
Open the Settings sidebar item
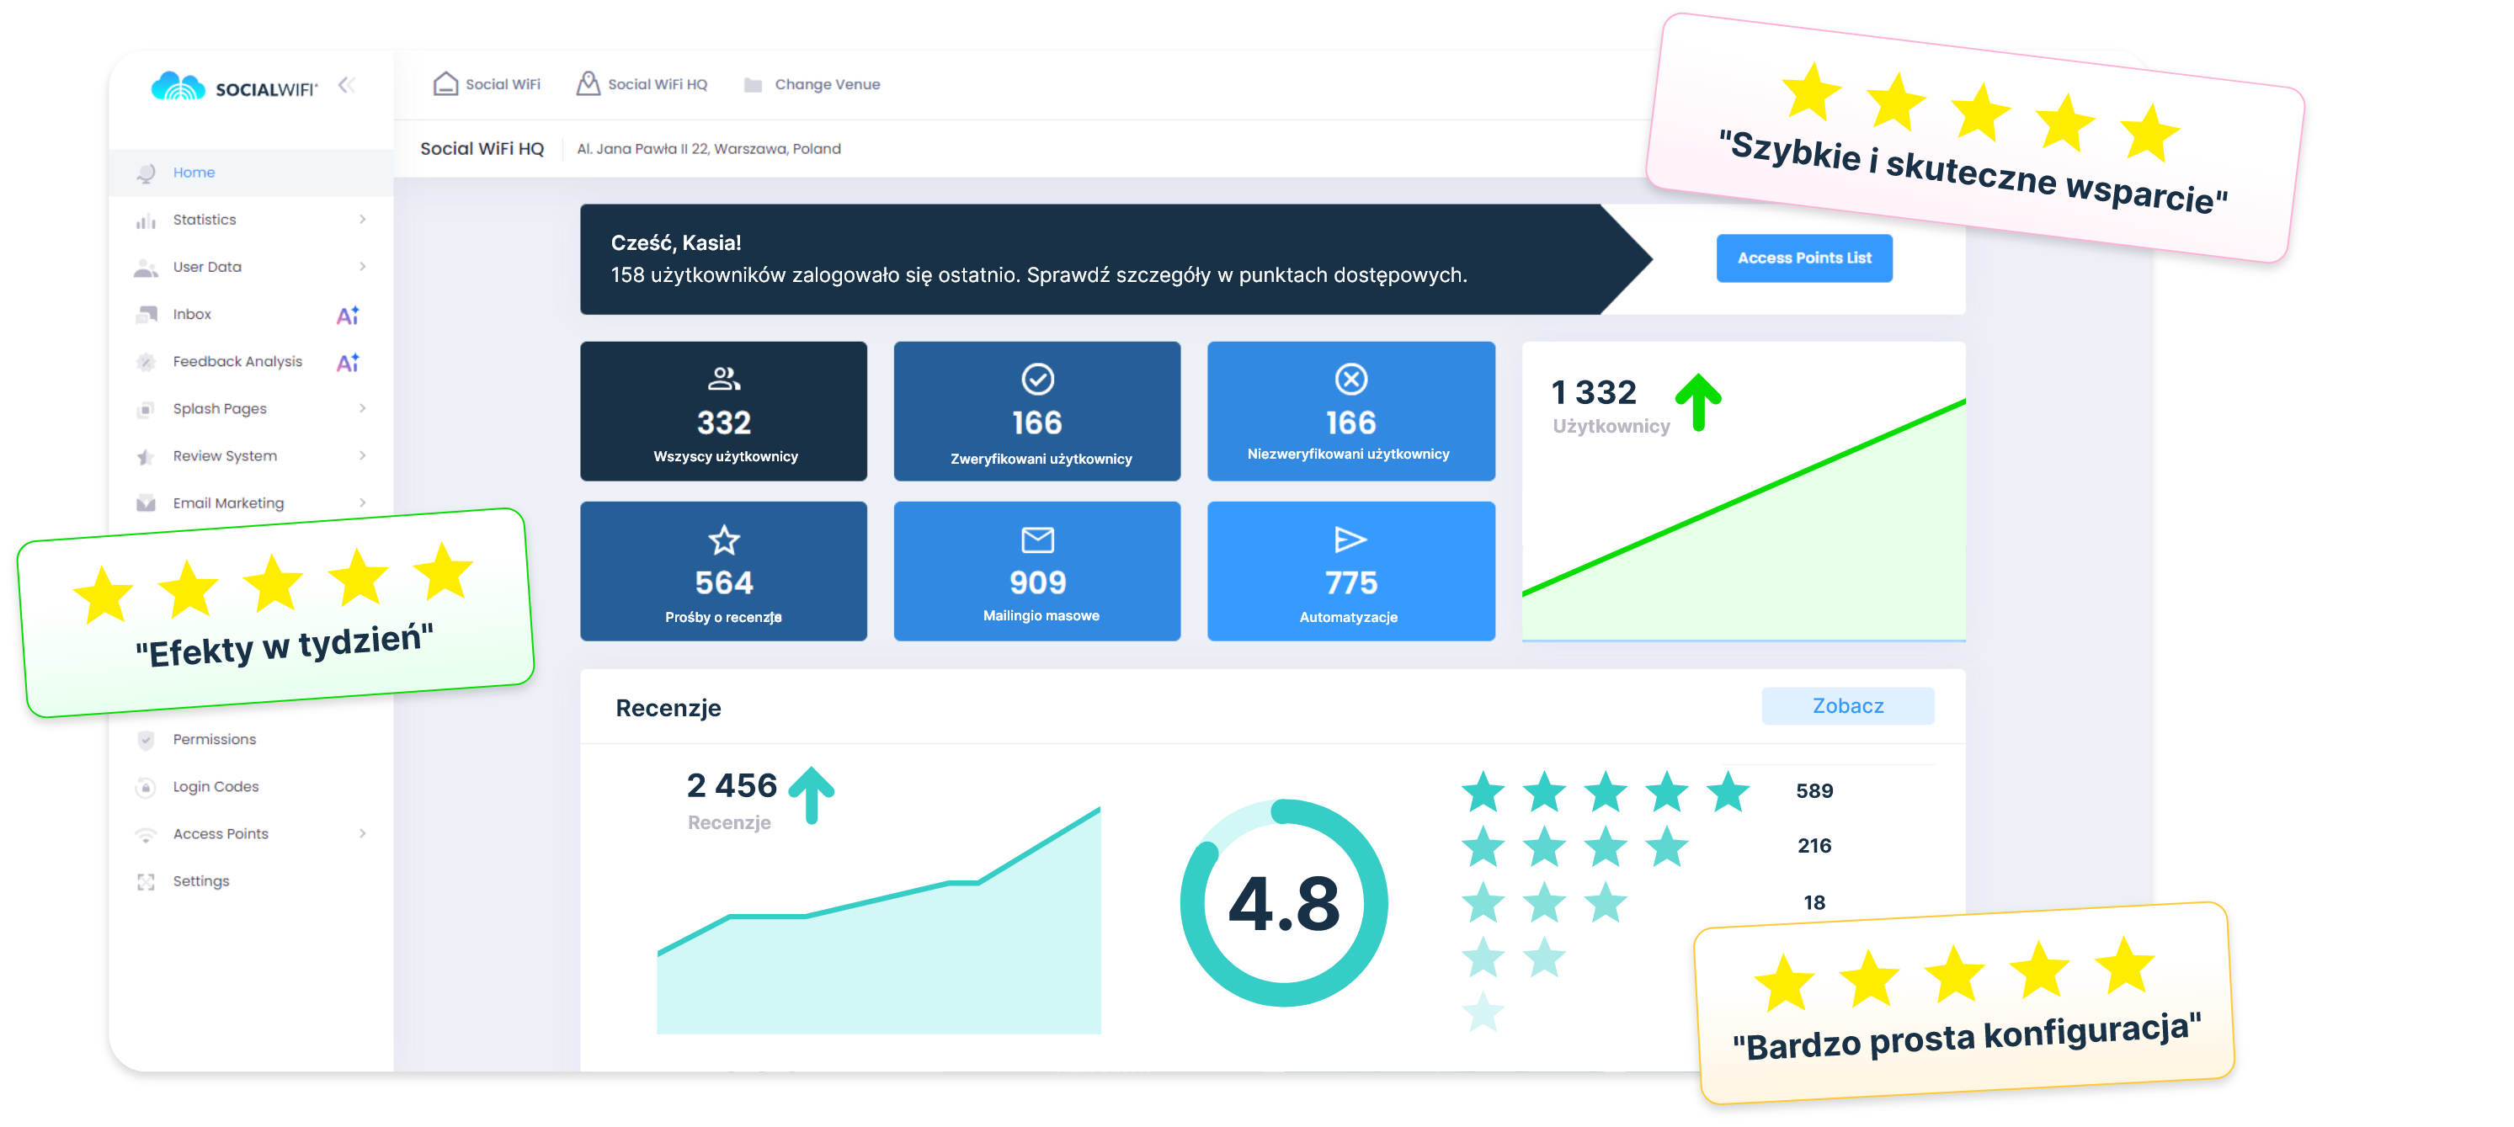coord(201,881)
